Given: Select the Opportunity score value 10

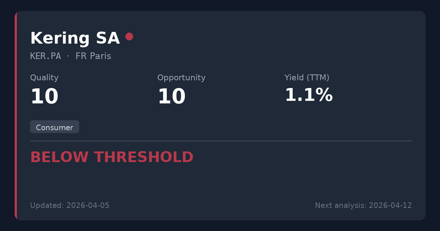Looking at the screenshot, I should pos(172,97).
